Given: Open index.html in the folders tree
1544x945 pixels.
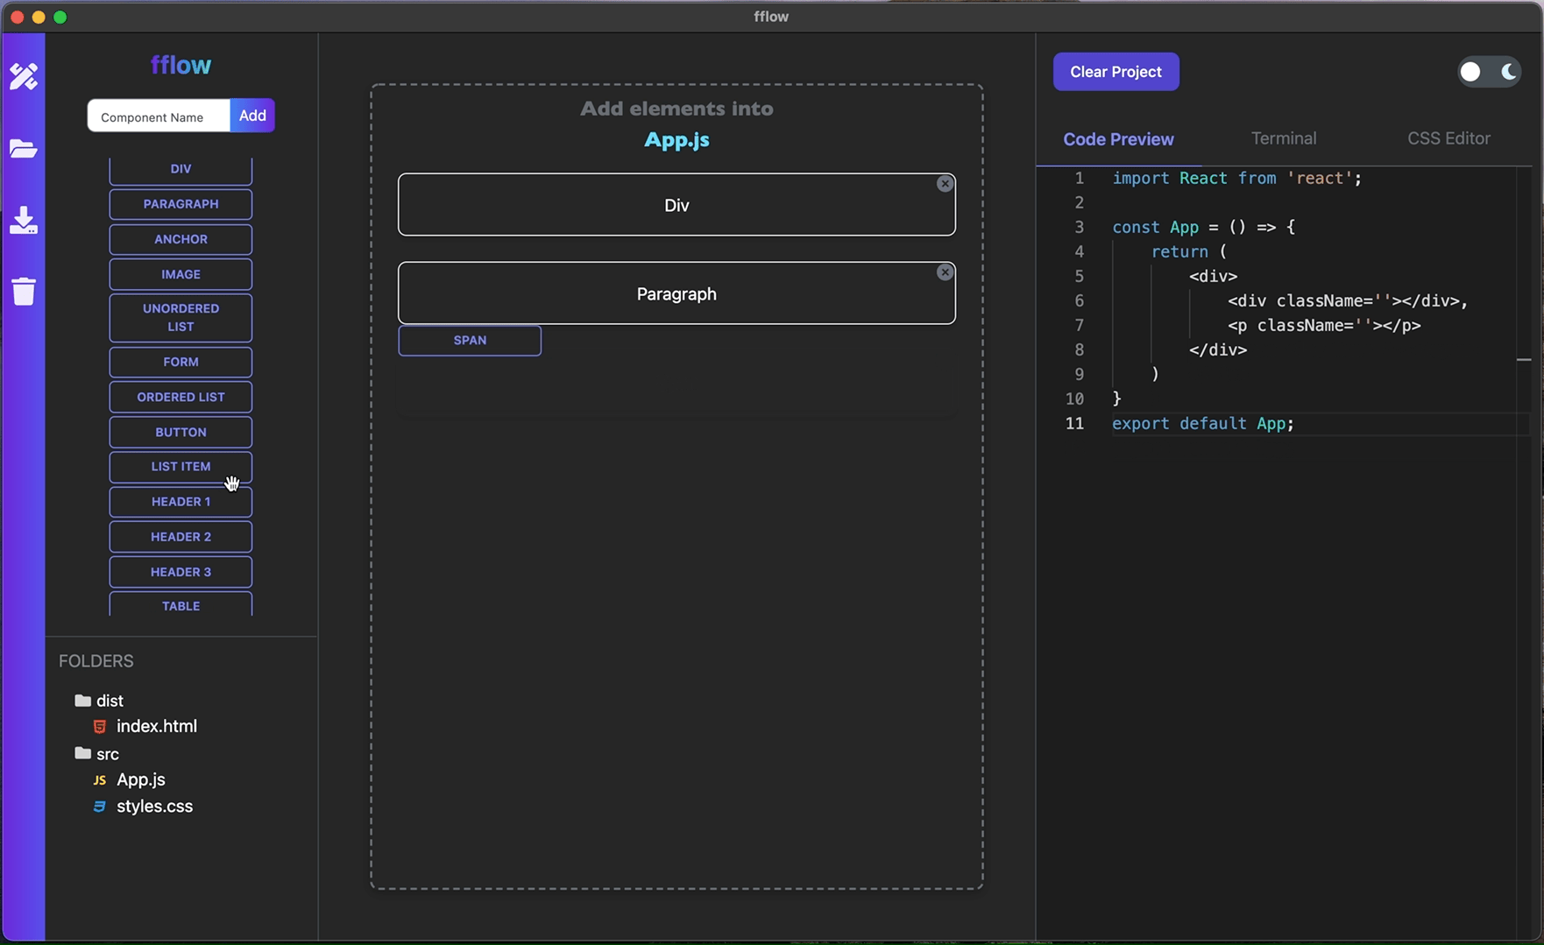Looking at the screenshot, I should 157,726.
